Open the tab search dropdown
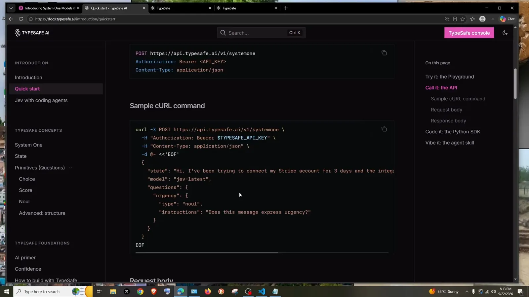The height and width of the screenshot is (297, 529). pos(11,8)
